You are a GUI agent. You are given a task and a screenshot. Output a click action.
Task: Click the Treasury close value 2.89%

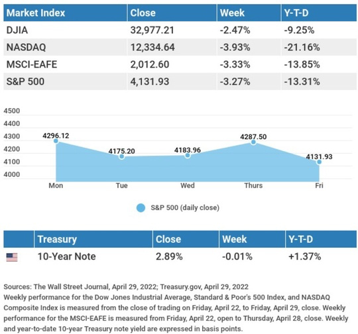pyautogui.click(x=169, y=256)
